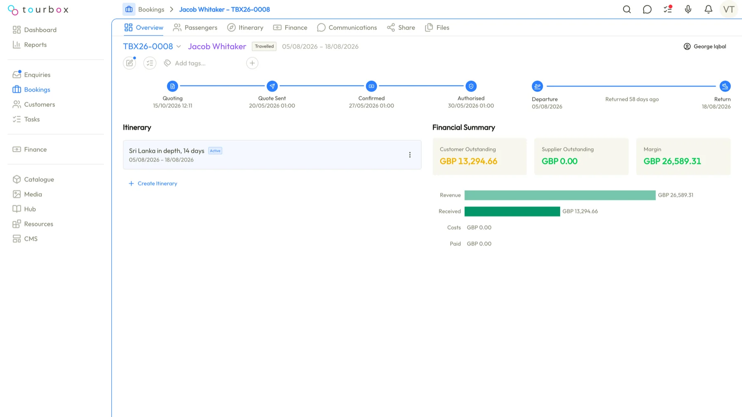Open the notifications bell

tap(708, 9)
